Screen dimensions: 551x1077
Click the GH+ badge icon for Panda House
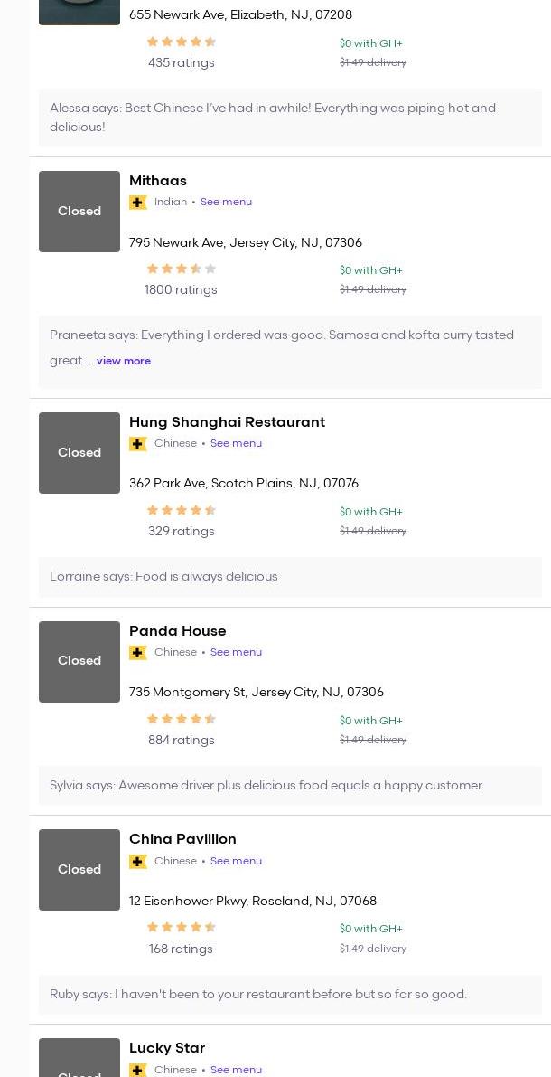(x=138, y=653)
